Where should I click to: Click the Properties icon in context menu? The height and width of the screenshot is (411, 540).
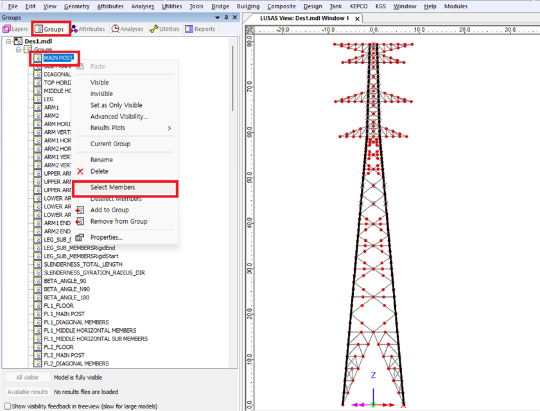[x=80, y=237]
